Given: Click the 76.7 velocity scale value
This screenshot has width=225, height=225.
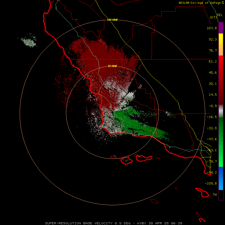Looking at the screenshot, I should [x=213, y=50].
